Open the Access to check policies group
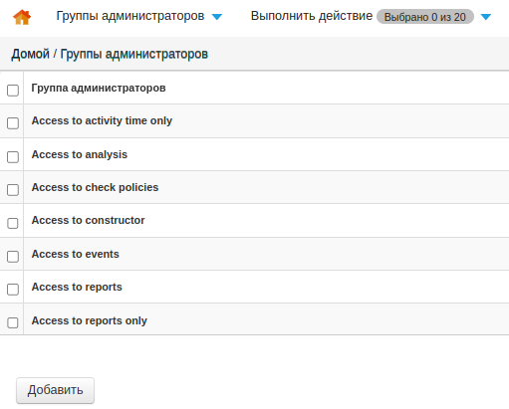 click(x=95, y=187)
